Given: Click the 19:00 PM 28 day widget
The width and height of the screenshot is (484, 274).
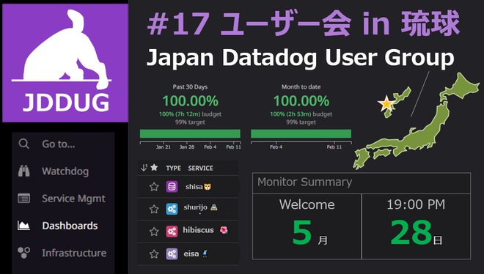Looking at the screenshot, I should point(416,226).
